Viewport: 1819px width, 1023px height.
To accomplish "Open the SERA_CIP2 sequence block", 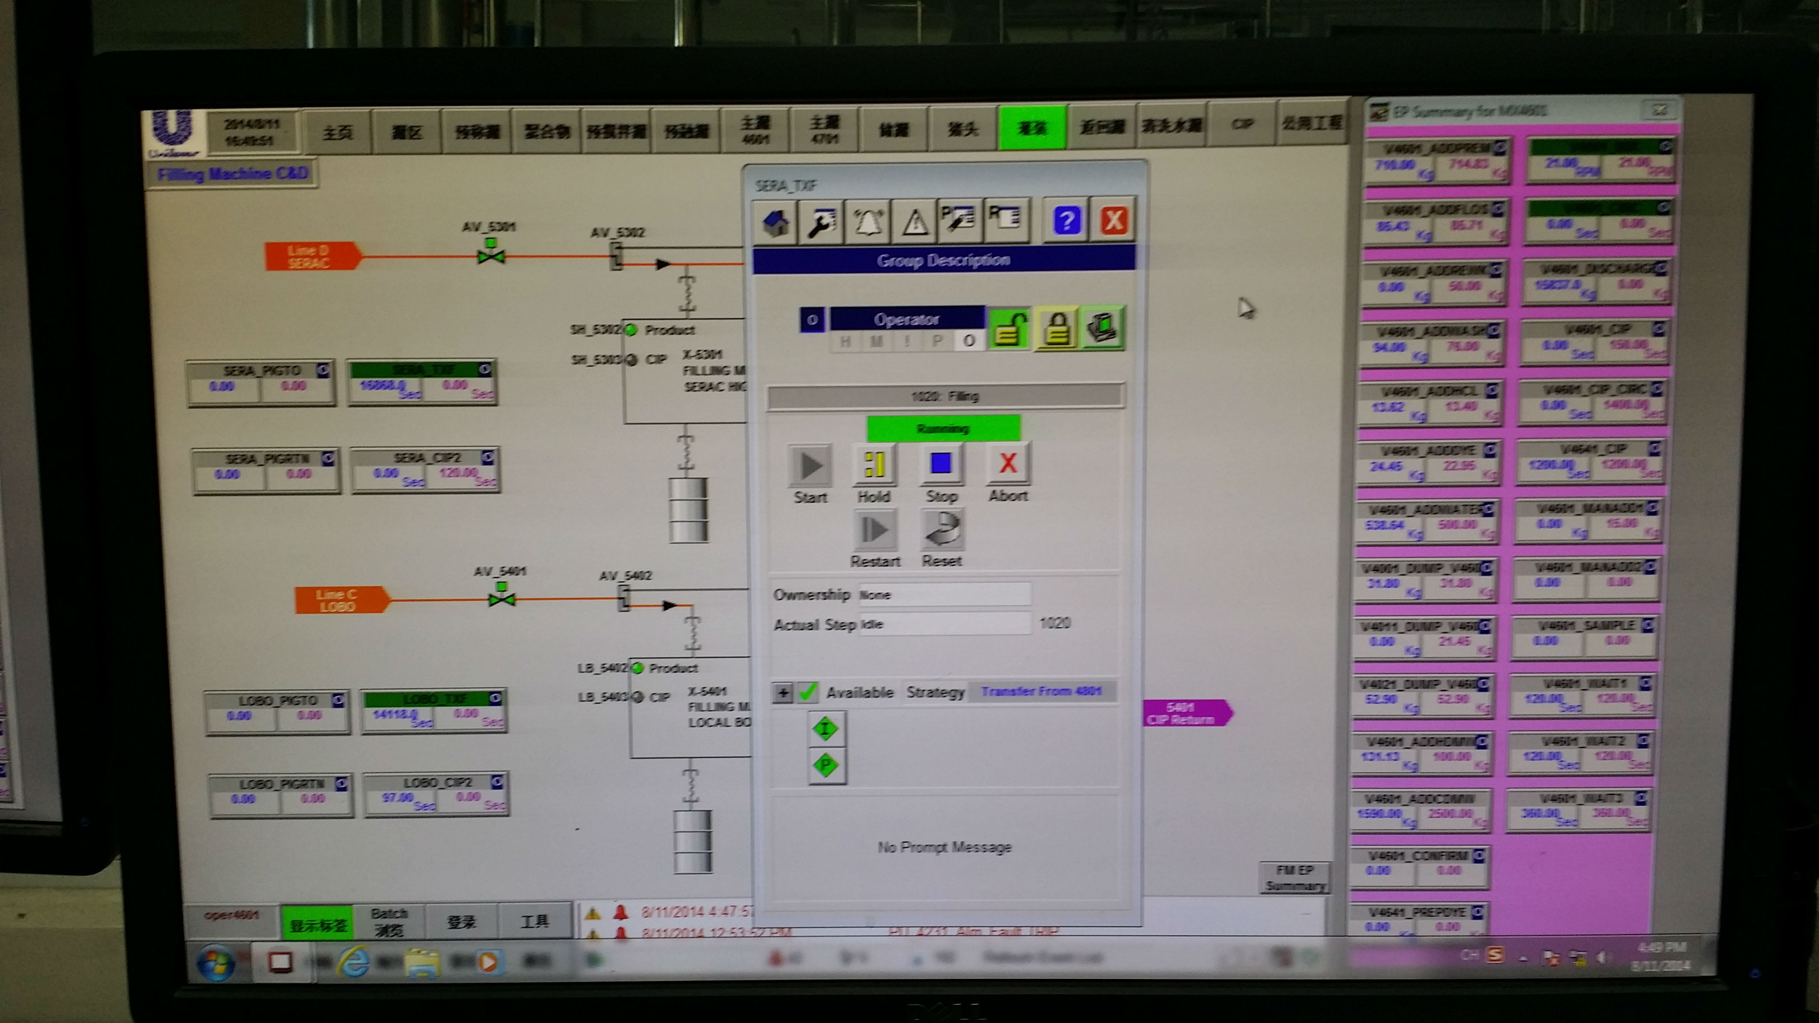I will click(x=426, y=470).
